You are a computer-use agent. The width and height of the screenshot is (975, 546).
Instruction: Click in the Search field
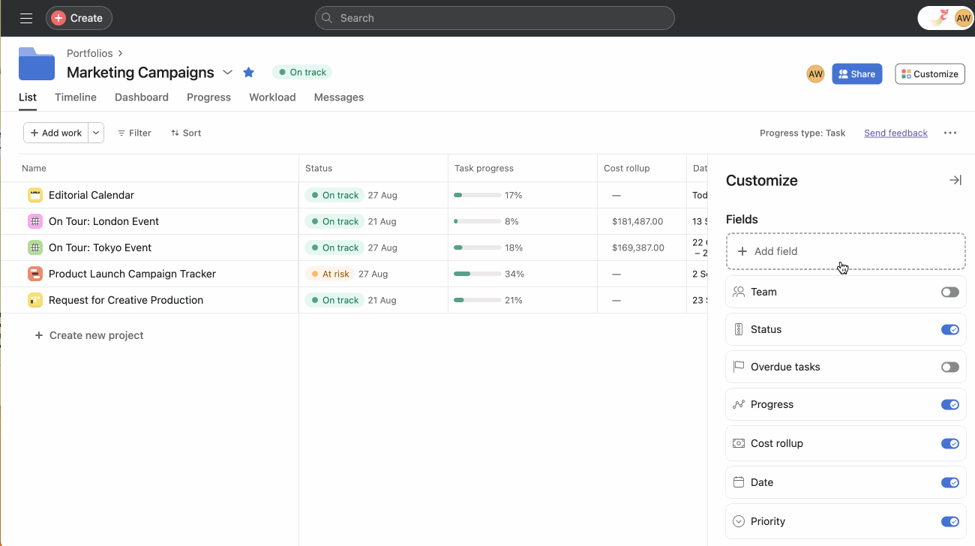495,18
